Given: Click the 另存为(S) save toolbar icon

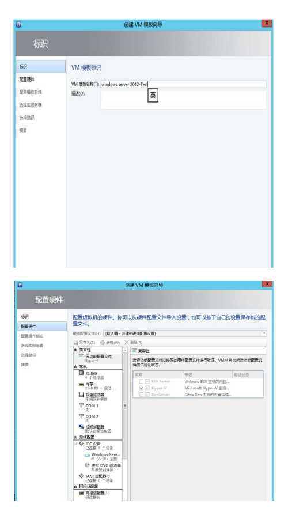Looking at the screenshot, I should 76,343.
